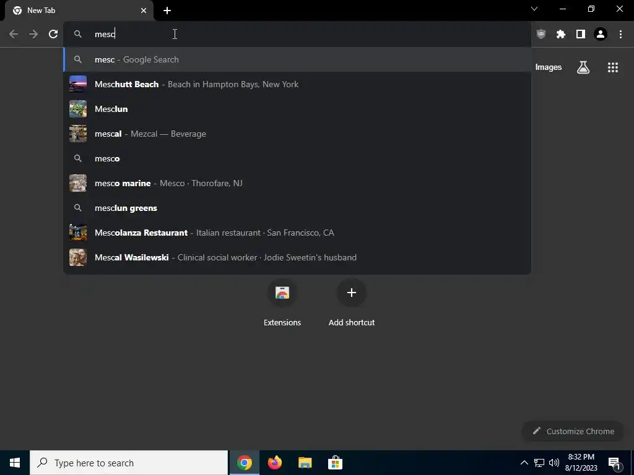Screen dimensions: 634x475
Task: Open Chrome from the taskbar
Action: tap(245, 463)
